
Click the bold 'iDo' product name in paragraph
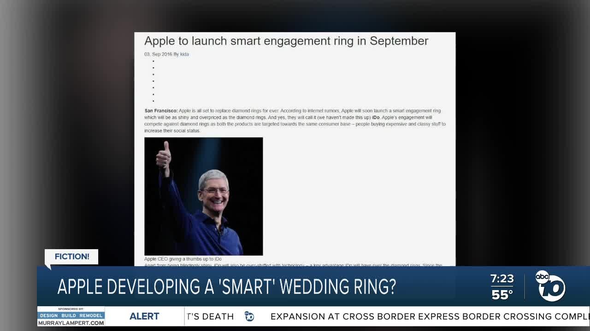tap(376, 118)
